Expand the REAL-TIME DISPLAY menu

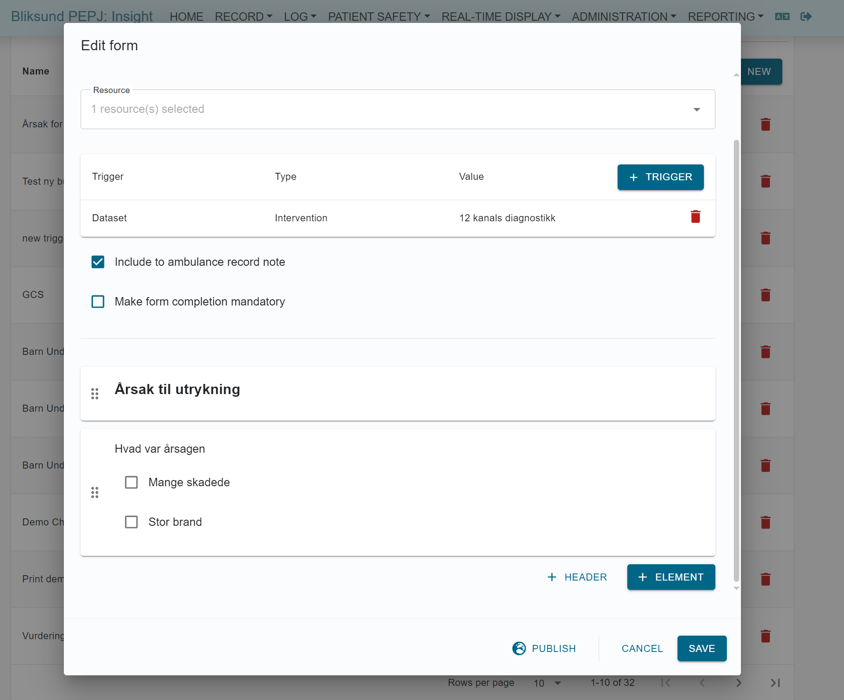tap(501, 17)
